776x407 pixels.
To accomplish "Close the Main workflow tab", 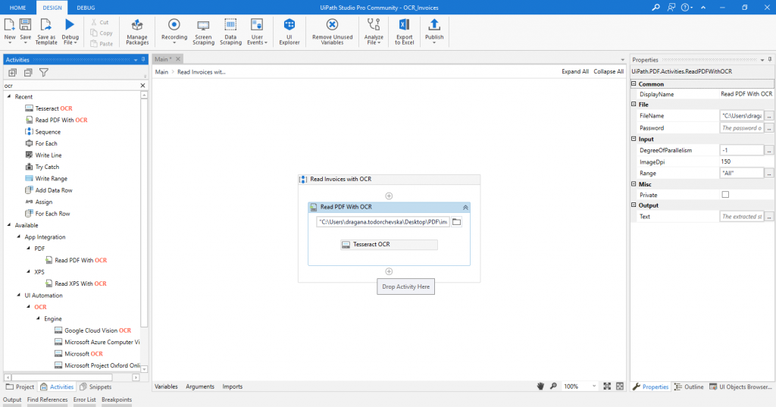I will (x=178, y=59).
